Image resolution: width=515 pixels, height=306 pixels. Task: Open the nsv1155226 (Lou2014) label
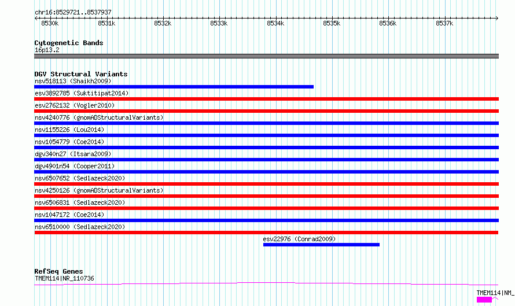coord(69,130)
